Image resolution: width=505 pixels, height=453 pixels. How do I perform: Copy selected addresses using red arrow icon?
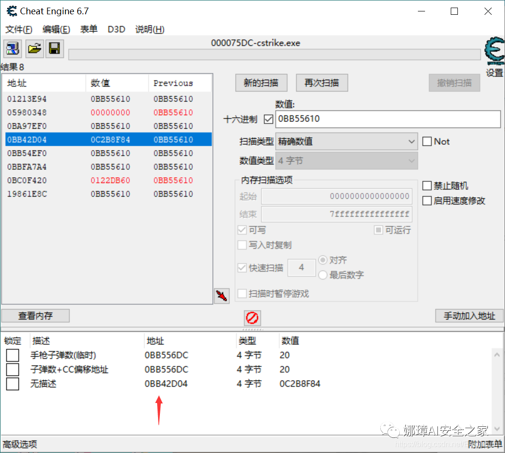(x=222, y=296)
